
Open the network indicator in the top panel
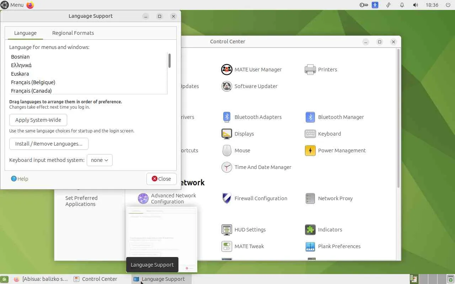tap(389, 5)
